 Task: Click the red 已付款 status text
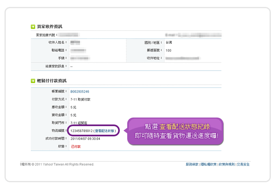[76, 146]
